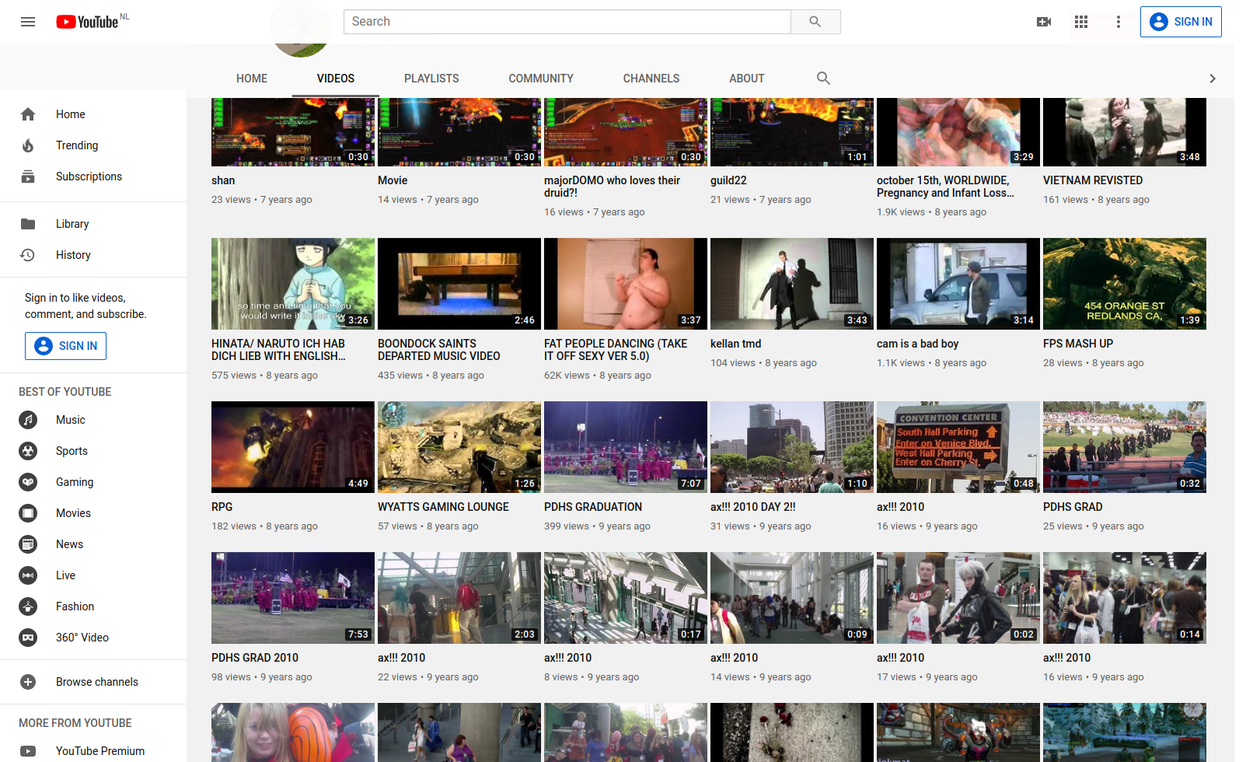The width and height of the screenshot is (1246, 762).
Task: Switch to the HOME channel tab
Action: pos(252,79)
